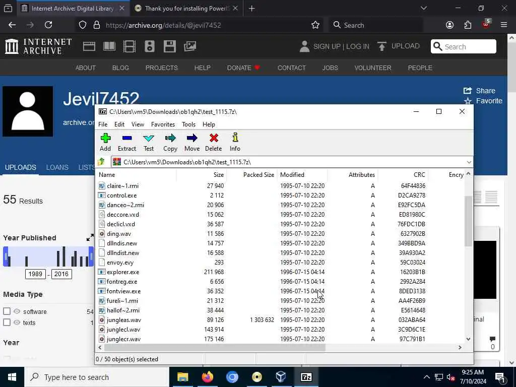Click the Share button on profile
Image resolution: width=516 pixels, height=387 pixels.
point(479,91)
